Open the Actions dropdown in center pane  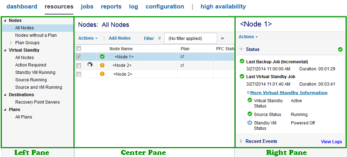(x=88, y=38)
